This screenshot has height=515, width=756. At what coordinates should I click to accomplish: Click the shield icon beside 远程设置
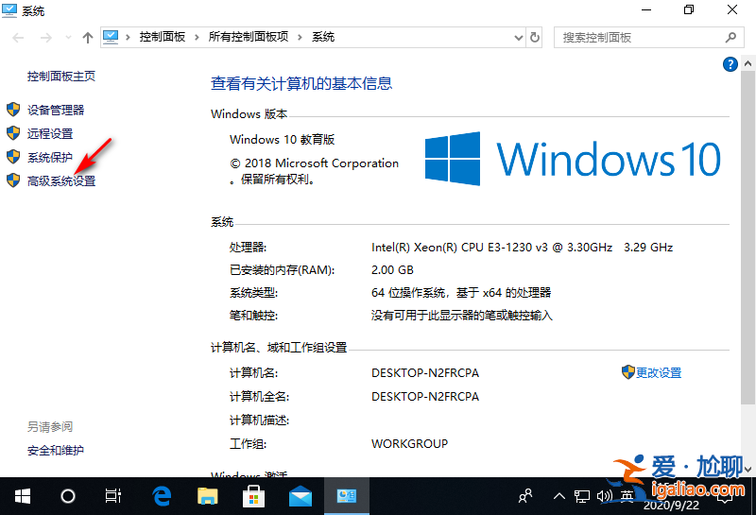point(13,133)
